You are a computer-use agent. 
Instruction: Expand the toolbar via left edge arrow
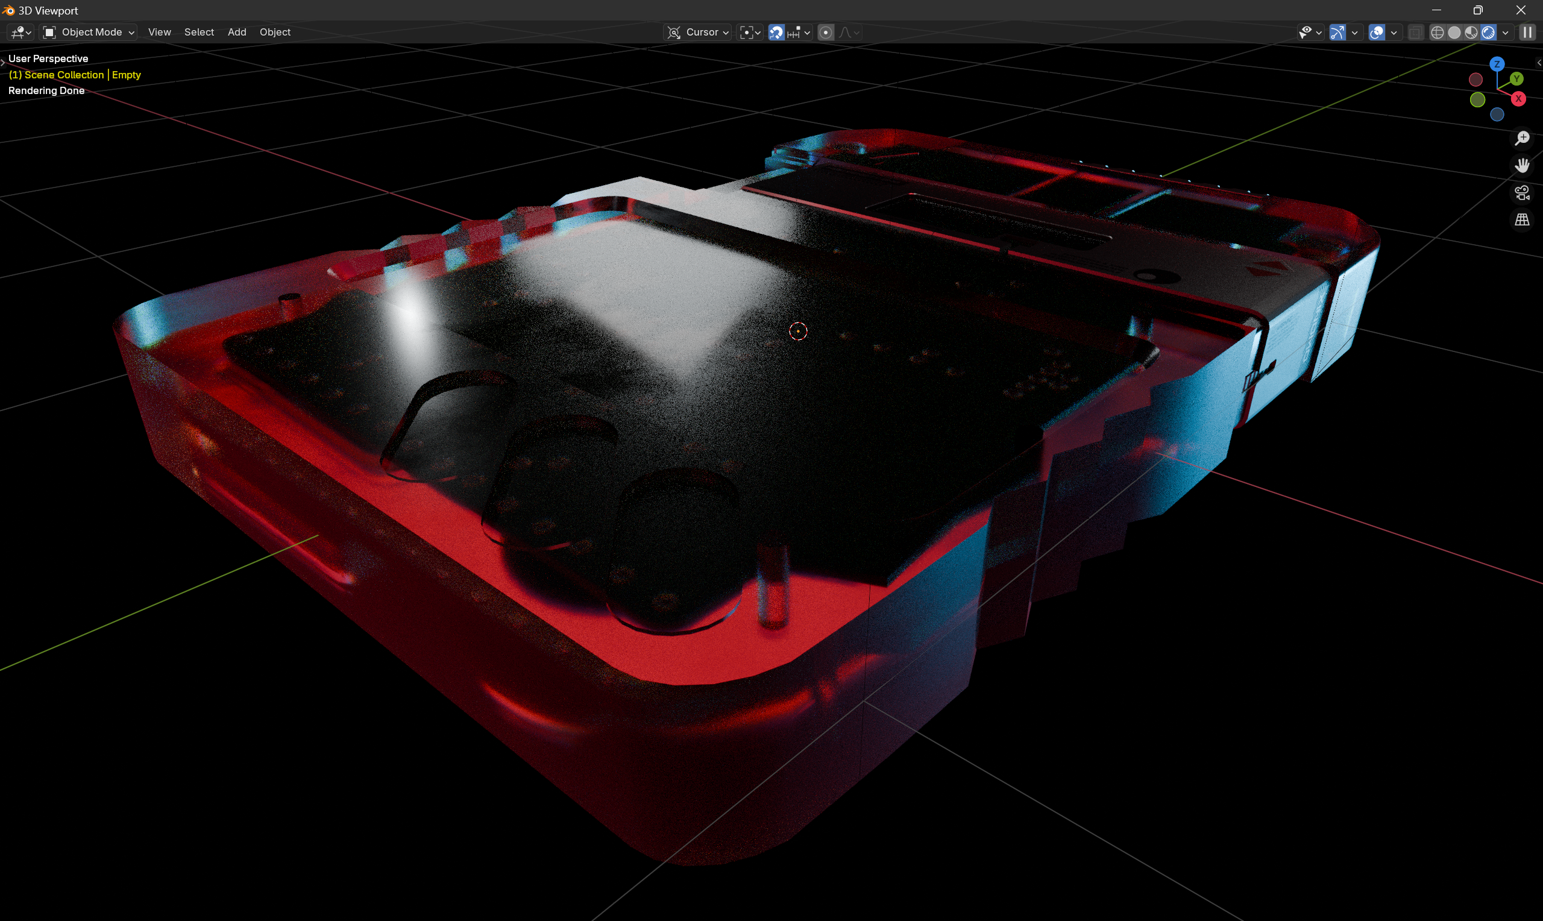3,61
